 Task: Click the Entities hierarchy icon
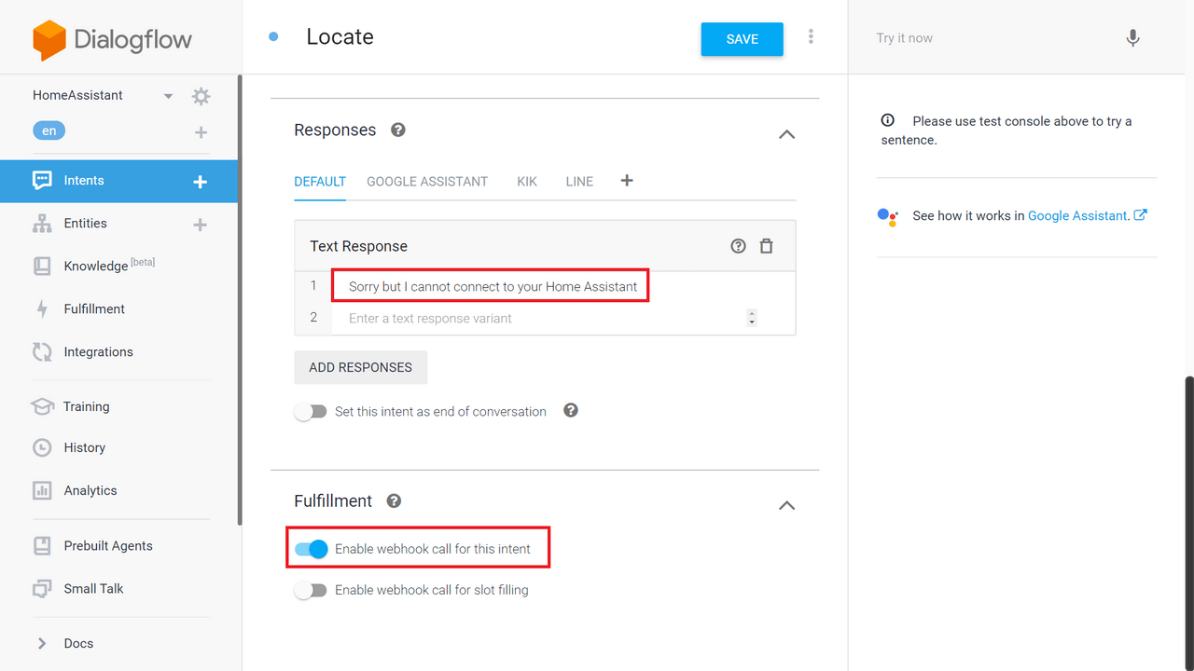(42, 224)
